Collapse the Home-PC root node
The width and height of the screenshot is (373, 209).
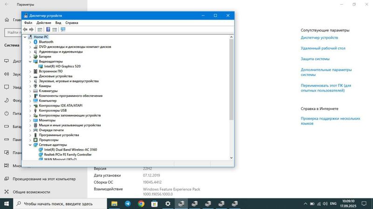pyautogui.click(x=25, y=37)
